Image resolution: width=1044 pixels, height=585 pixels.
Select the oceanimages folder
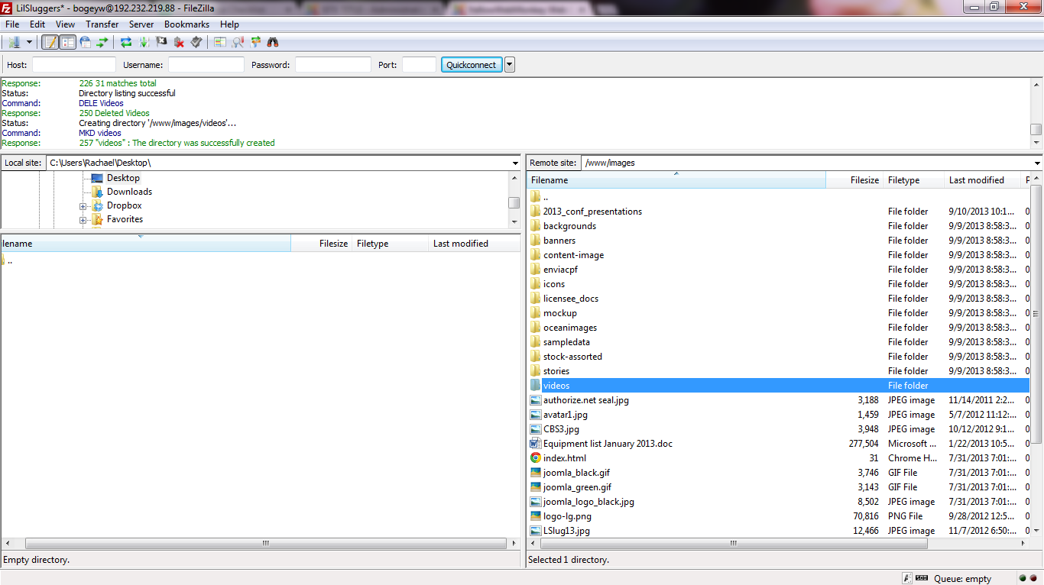[x=779, y=328]
